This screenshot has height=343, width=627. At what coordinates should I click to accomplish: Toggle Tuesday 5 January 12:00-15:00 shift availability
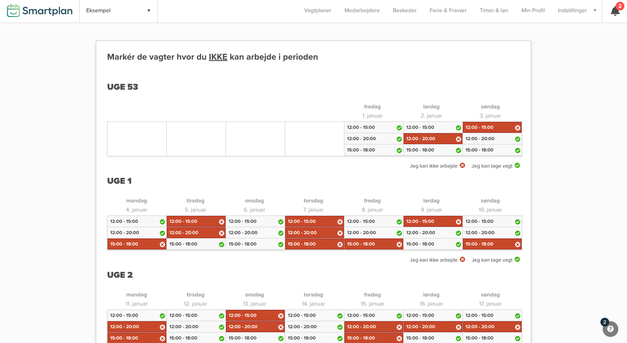point(196,222)
